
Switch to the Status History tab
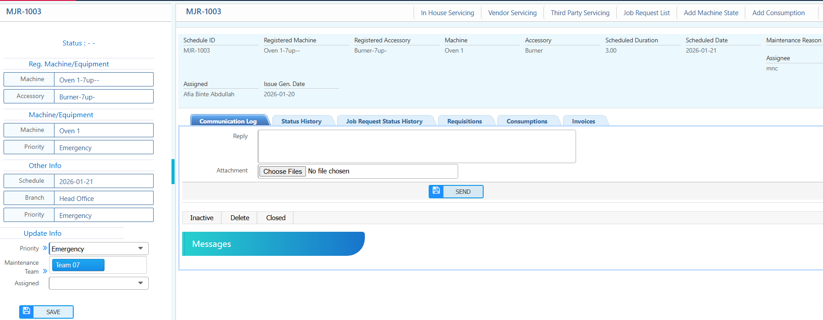(301, 121)
